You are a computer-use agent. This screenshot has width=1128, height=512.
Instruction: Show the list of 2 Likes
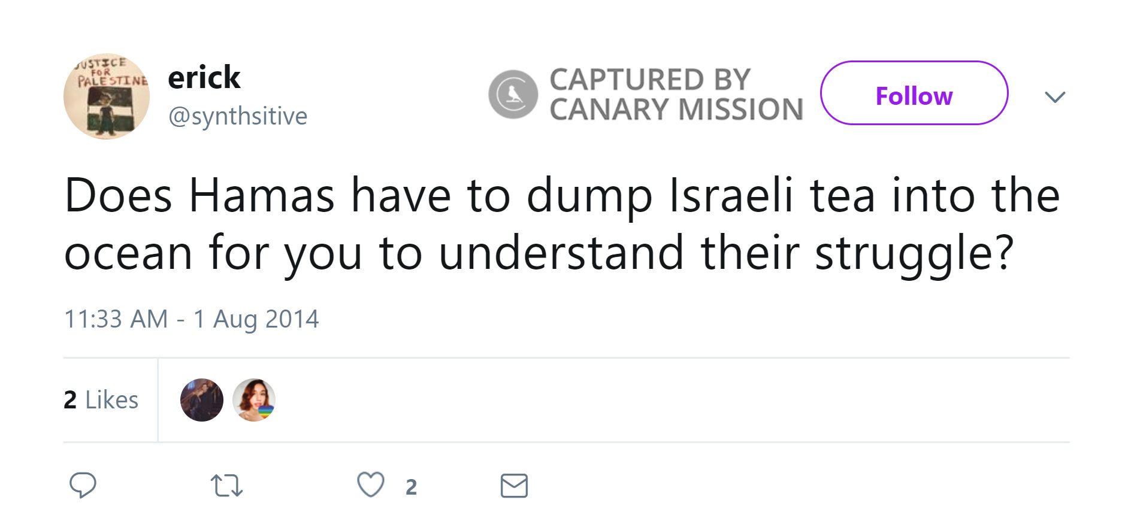click(101, 400)
